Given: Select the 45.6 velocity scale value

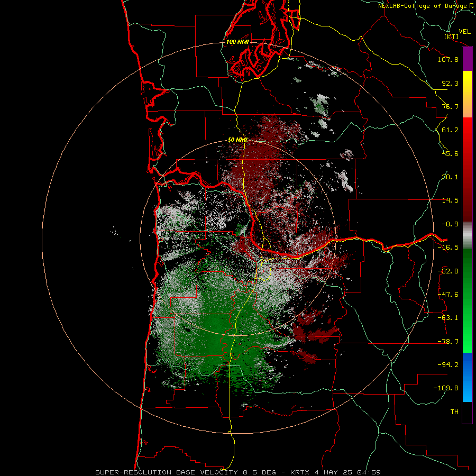Looking at the screenshot, I should [x=450, y=153].
